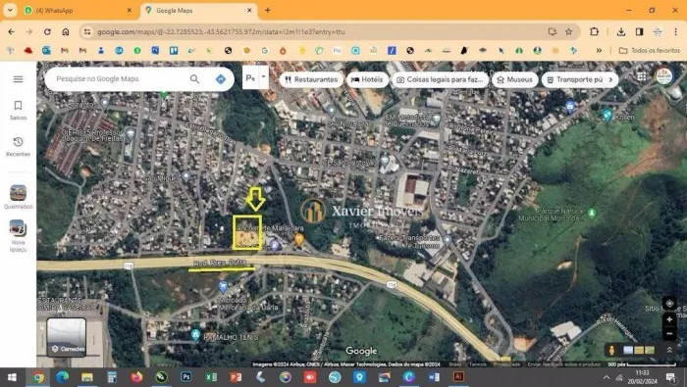Open the tab search dropdown
This screenshot has height=387, width=687.
(10, 10)
